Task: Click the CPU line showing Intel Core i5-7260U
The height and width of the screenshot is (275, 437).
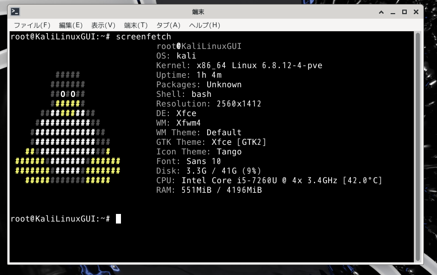Action: (x=269, y=181)
